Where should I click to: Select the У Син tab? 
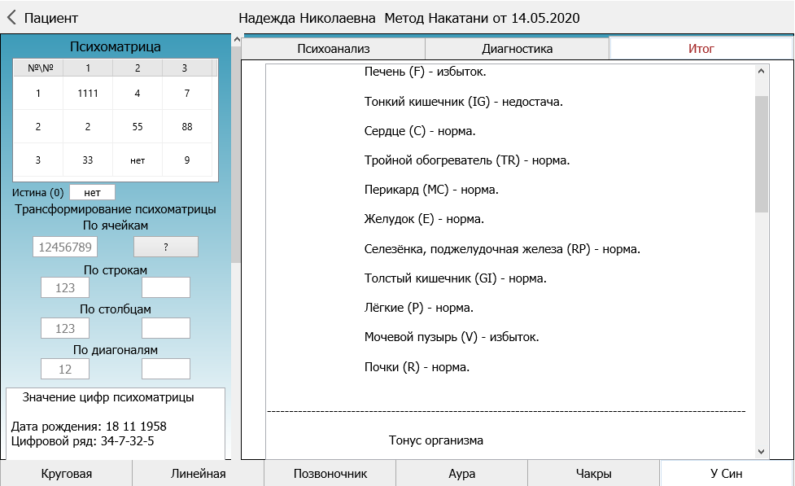(x=726, y=474)
